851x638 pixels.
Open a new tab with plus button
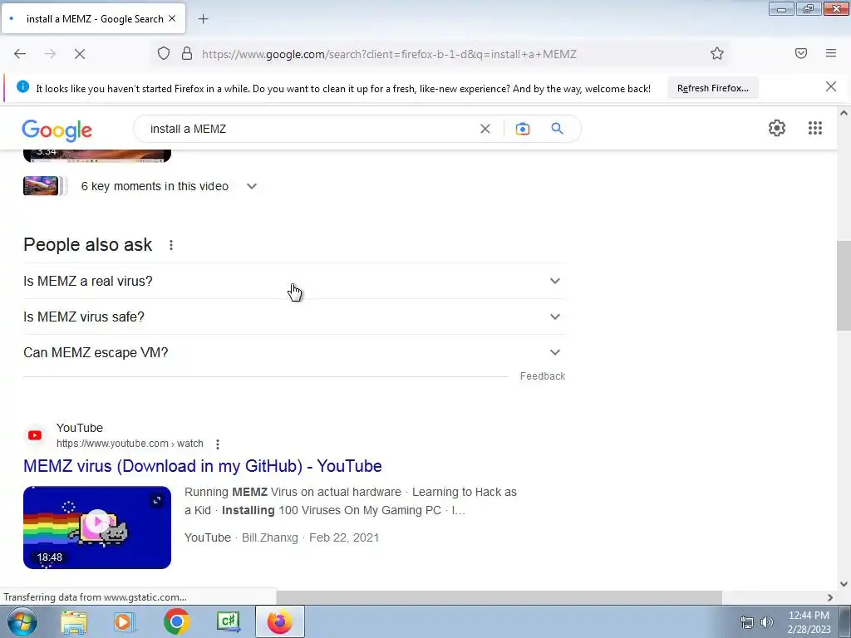tap(203, 19)
